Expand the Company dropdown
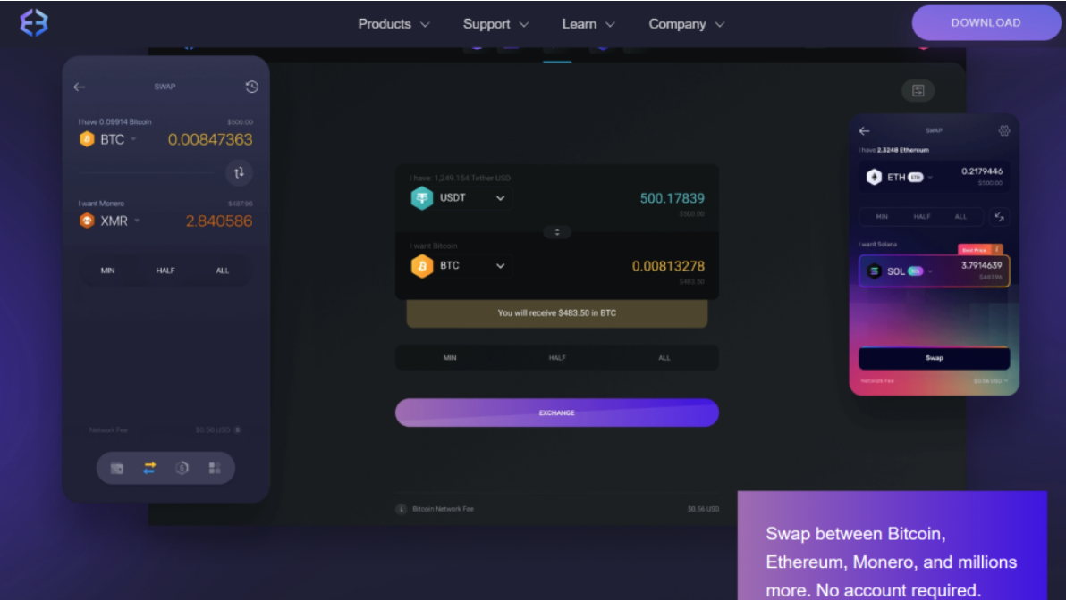 (x=687, y=24)
